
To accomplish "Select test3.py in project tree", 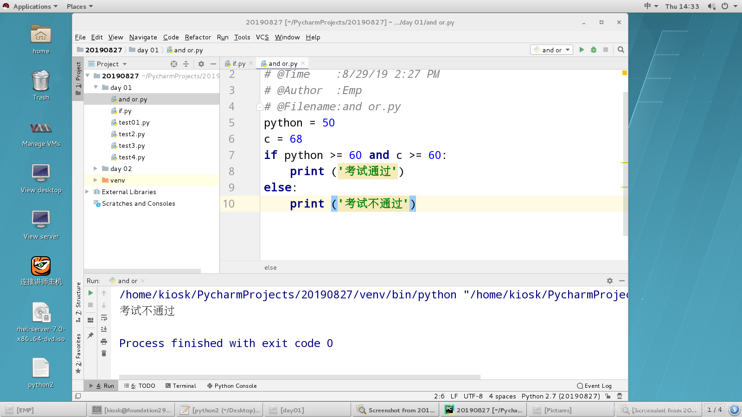I will 132,145.
